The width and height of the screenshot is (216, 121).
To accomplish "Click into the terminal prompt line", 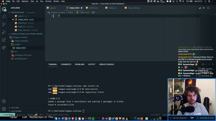I will point(83,111).
